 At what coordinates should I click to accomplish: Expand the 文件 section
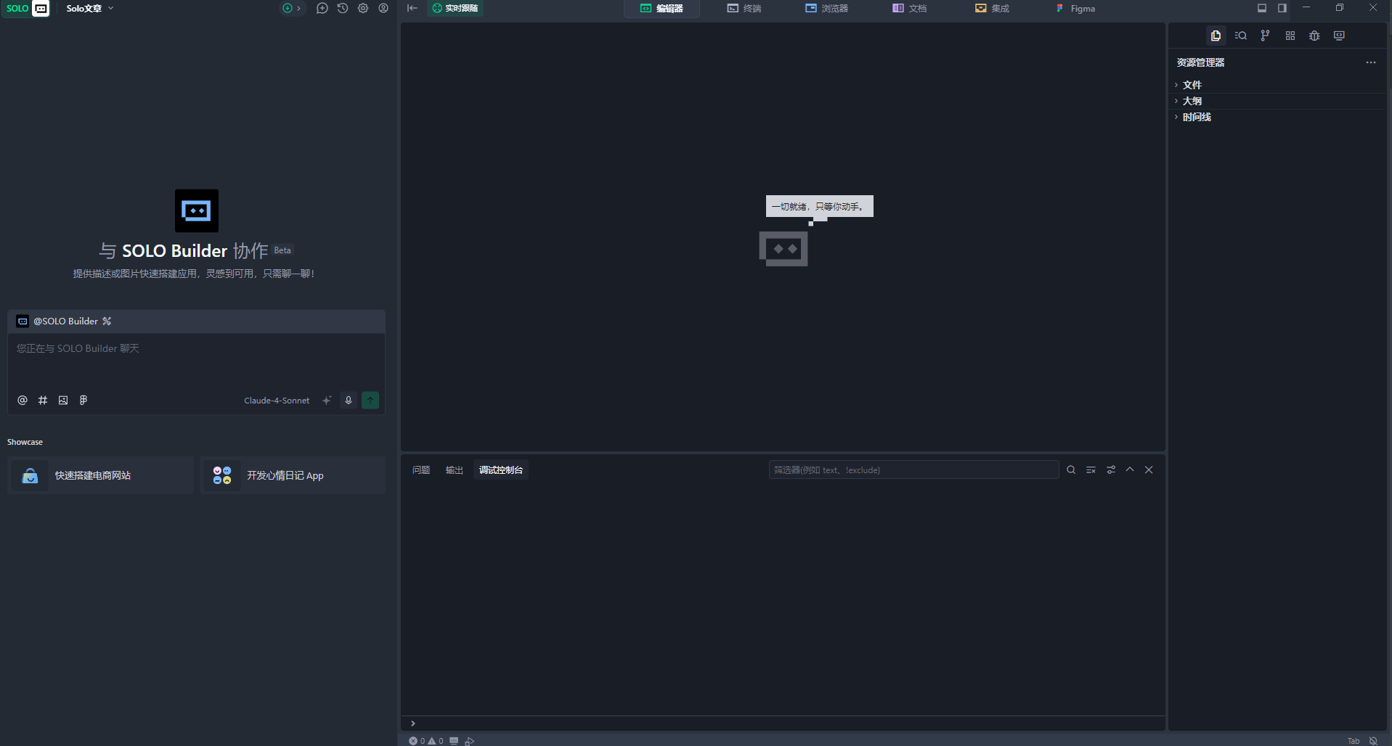(x=1192, y=85)
